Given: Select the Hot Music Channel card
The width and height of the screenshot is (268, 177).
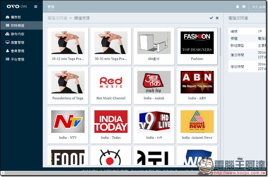Looking at the screenshot, I should point(111,86).
